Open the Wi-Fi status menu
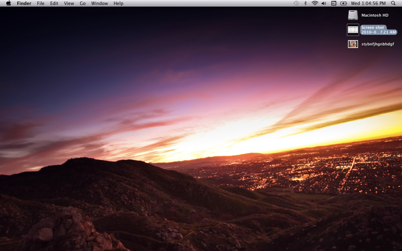This screenshot has height=251, width=402. coord(315,3)
